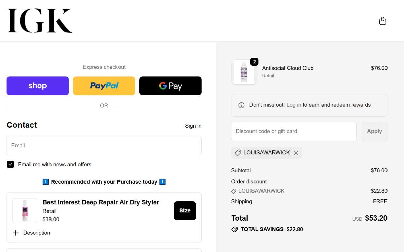Open the Size selector for recommended product
Screen dimensions: 404x252
pos(184,211)
